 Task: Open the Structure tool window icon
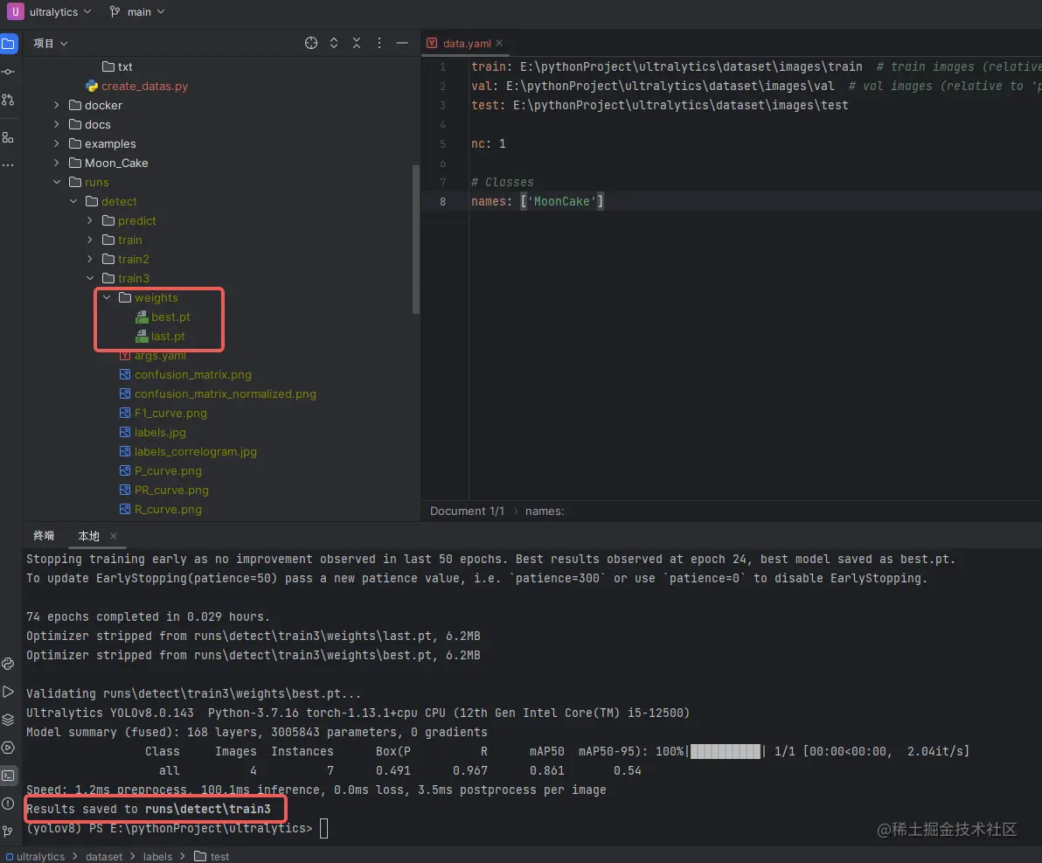pos(8,137)
